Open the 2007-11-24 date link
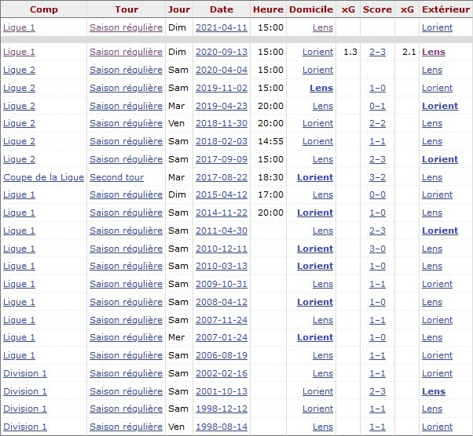 point(222,321)
